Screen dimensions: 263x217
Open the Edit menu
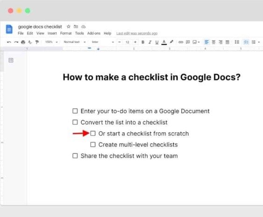coord(30,33)
